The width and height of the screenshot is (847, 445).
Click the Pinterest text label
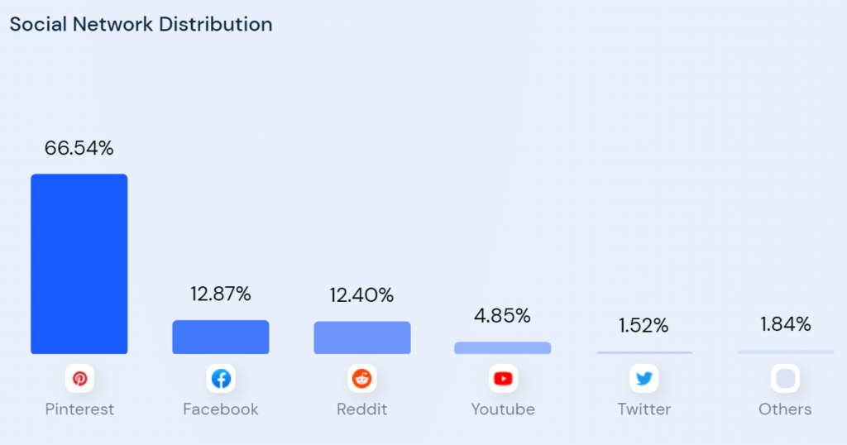pyautogui.click(x=79, y=409)
